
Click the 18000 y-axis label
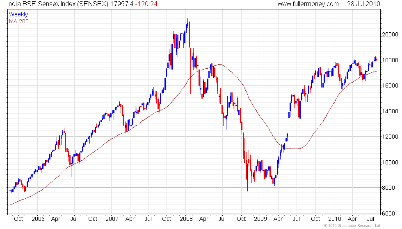pos(390,61)
